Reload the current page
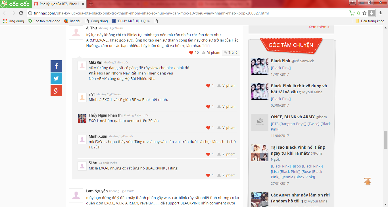388x207 pixels. (21, 13)
